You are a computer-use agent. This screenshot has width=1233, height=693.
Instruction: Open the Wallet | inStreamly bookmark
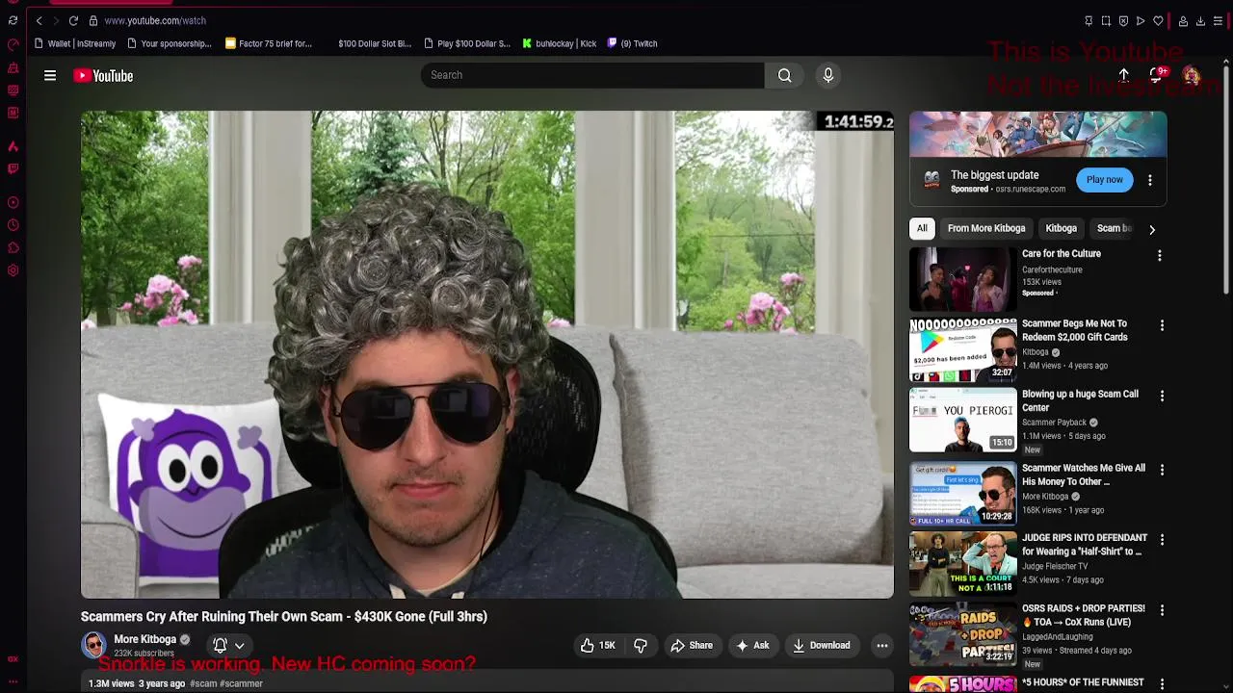coord(74,43)
